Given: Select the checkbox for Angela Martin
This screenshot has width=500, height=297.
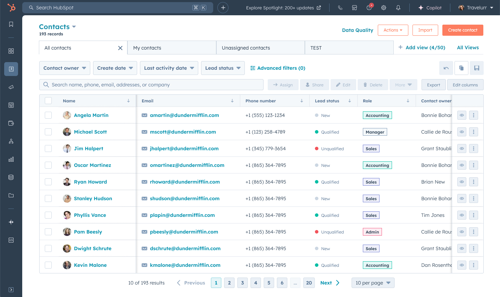Looking at the screenshot, I should tap(48, 115).
